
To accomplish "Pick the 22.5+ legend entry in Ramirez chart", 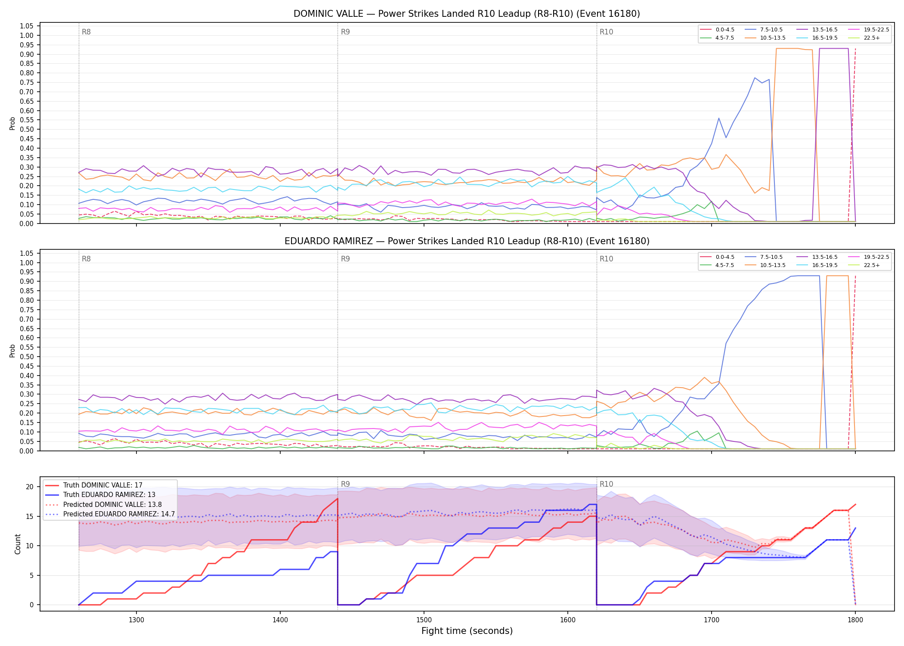I will pos(864,265).
